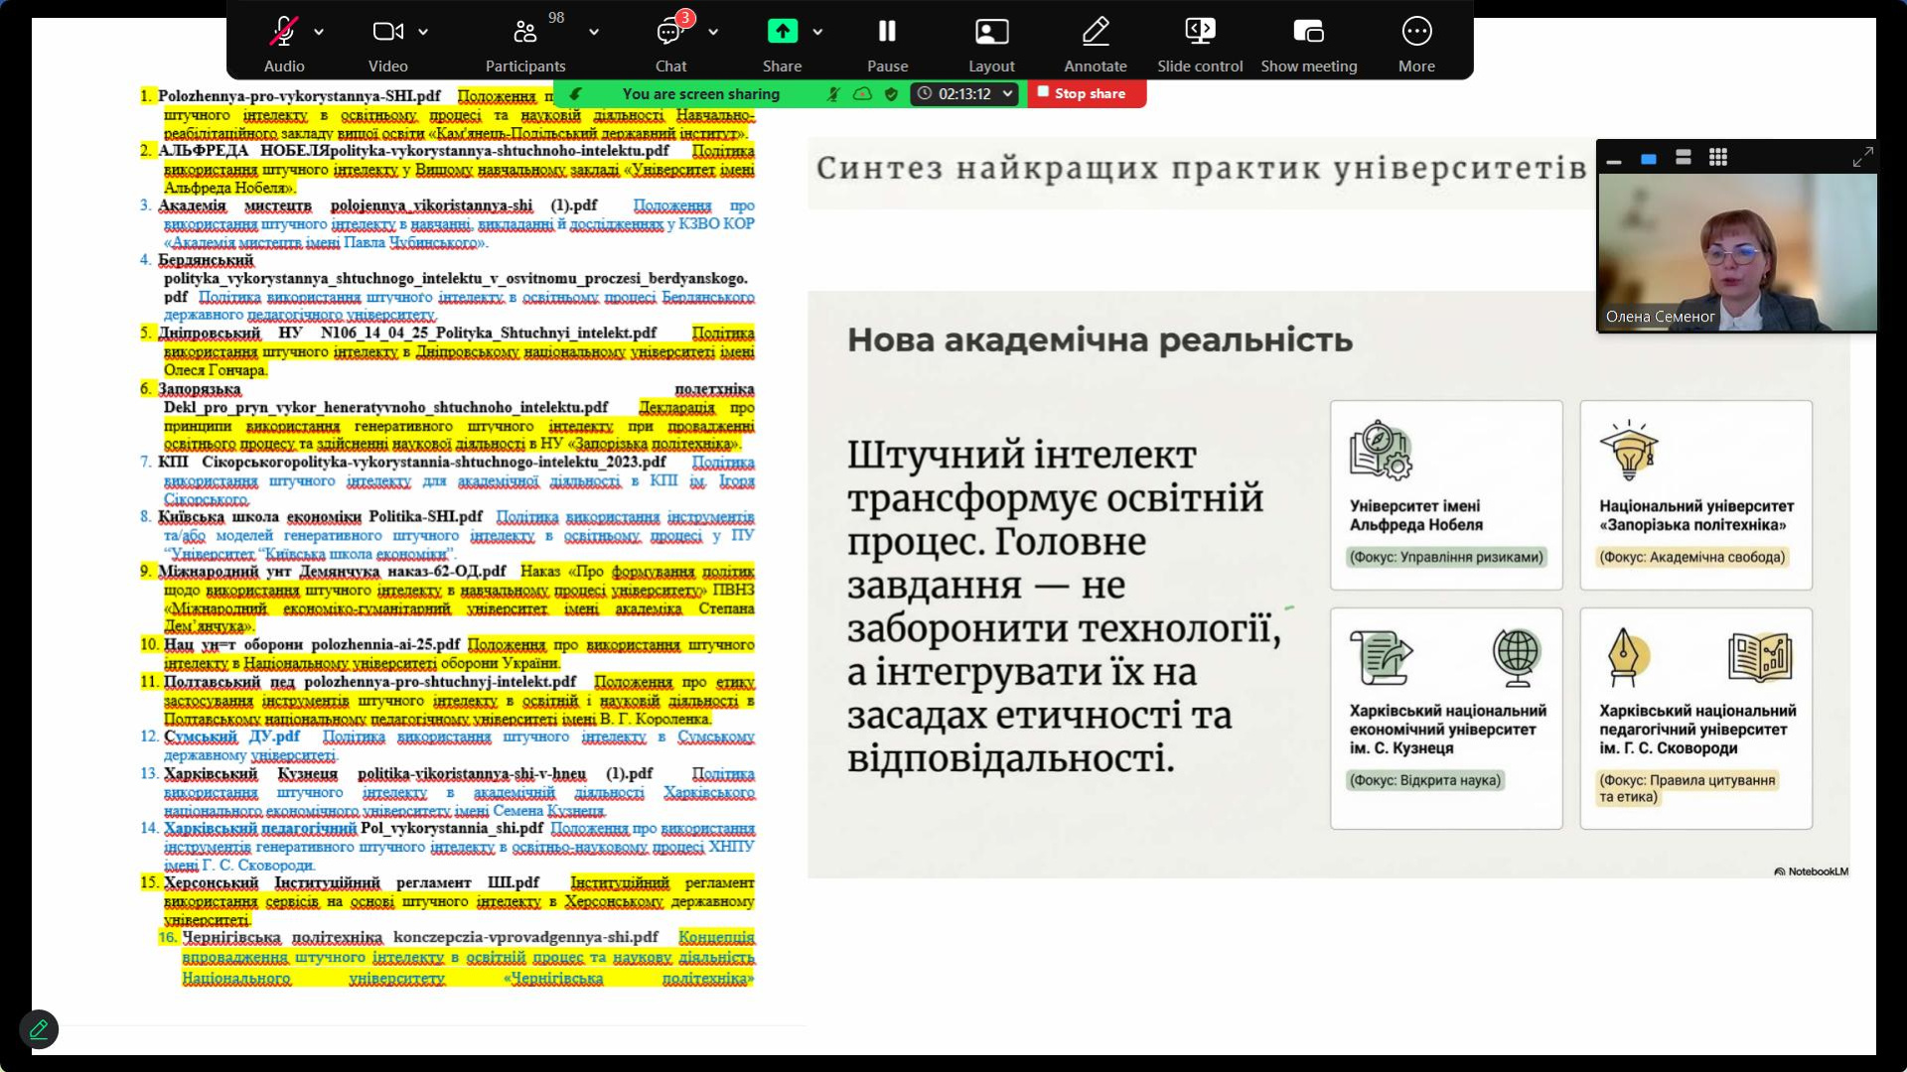Screen dimensions: 1907x1072
Task: Click the encryption shield icon
Action: 891,93
